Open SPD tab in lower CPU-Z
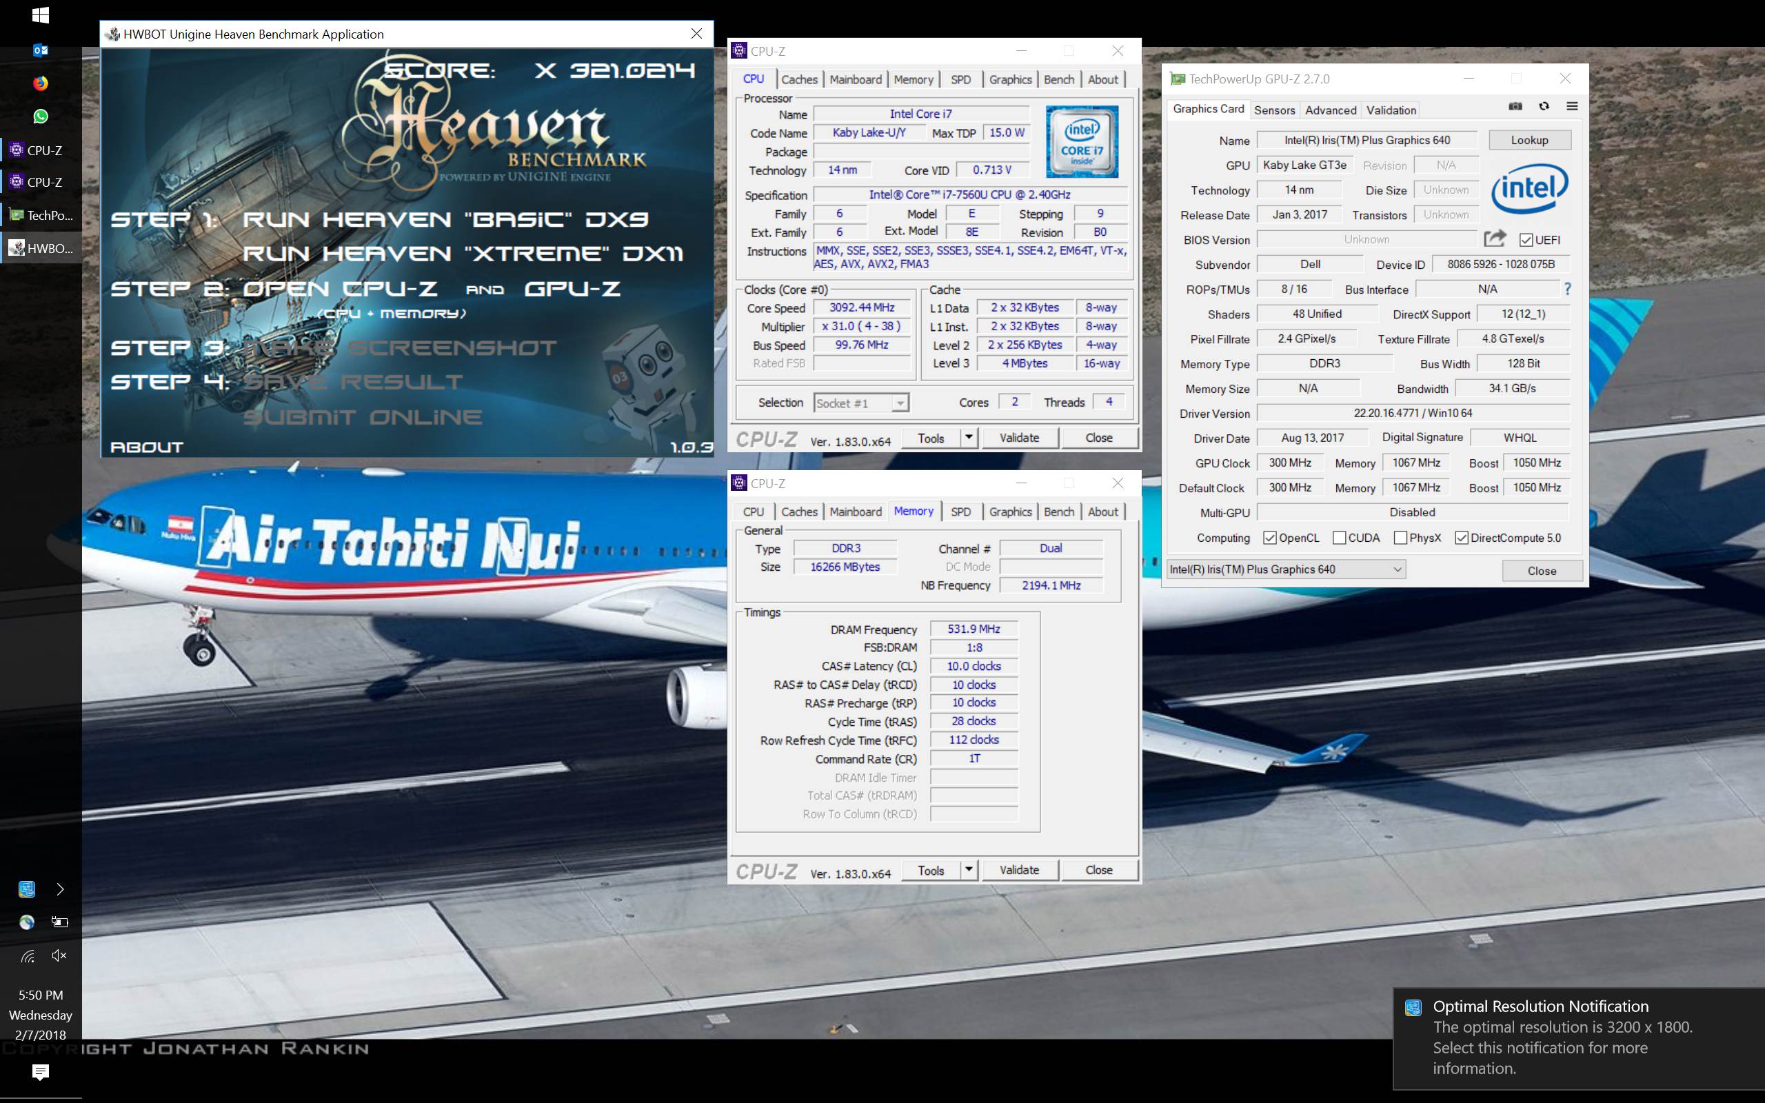This screenshot has height=1103, width=1765. (x=960, y=512)
